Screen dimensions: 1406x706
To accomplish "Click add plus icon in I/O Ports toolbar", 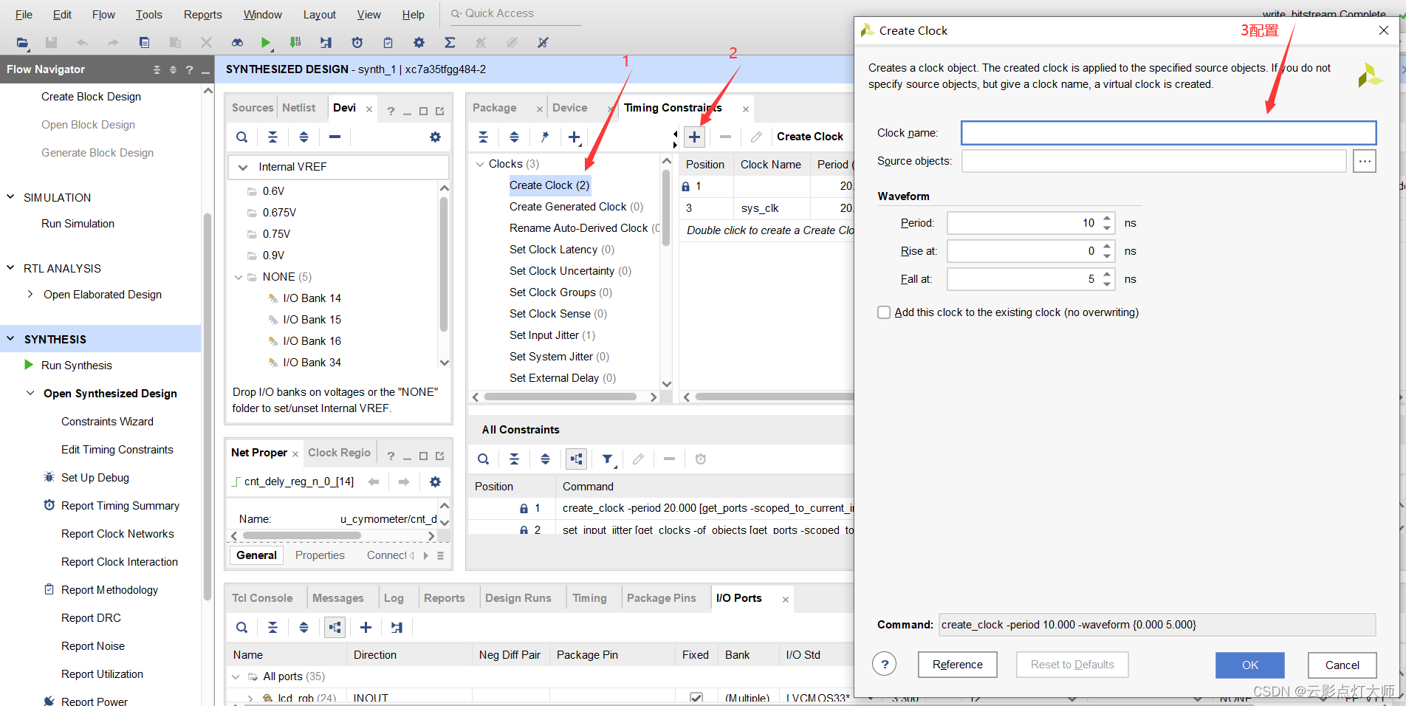I will pos(366,628).
